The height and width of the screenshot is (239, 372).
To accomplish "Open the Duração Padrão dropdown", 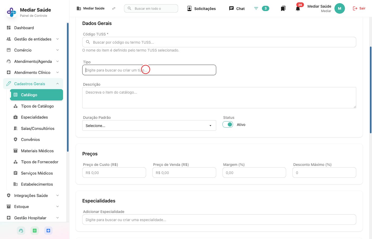I will (x=149, y=125).
